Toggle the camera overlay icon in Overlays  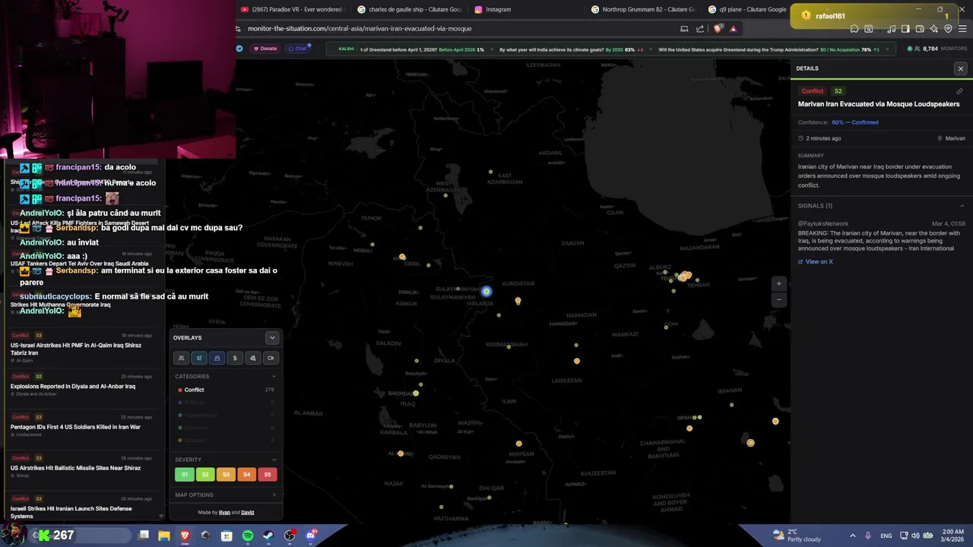click(271, 358)
